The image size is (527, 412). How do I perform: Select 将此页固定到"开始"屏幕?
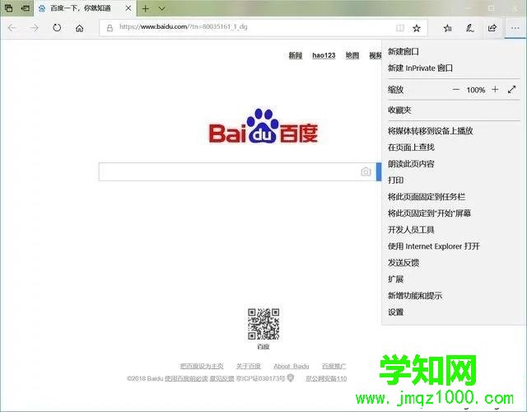[x=429, y=213]
